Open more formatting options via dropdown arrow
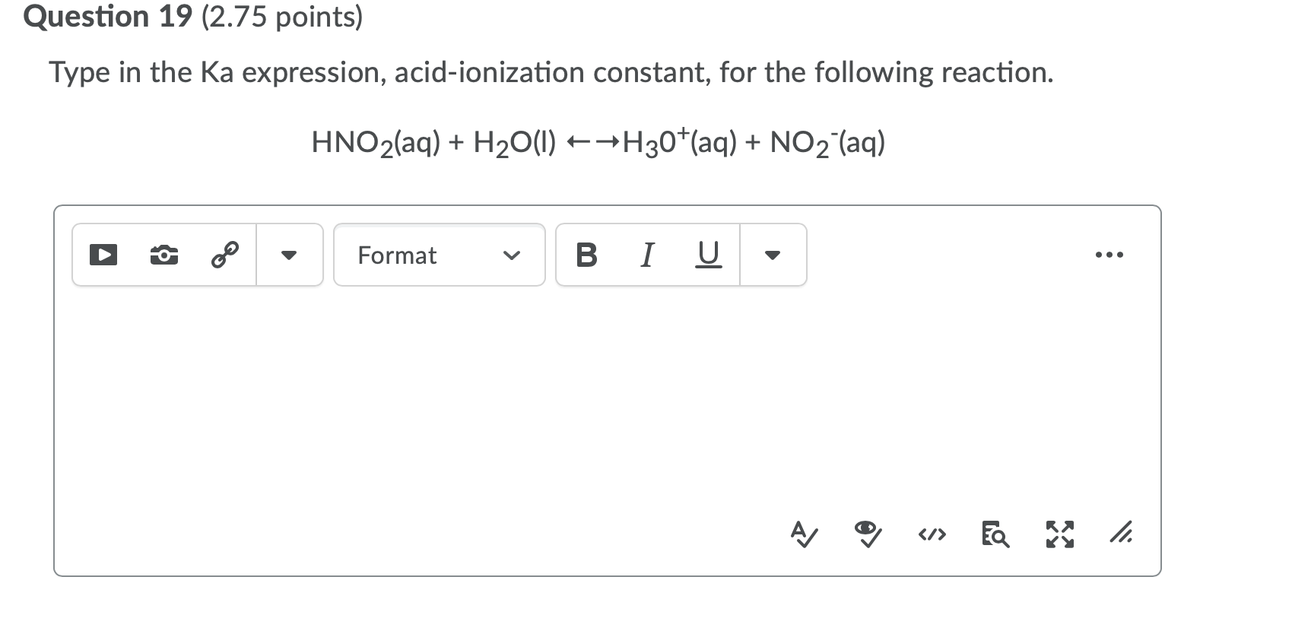This screenshot has width=1311, height=634. coord(772,255)
